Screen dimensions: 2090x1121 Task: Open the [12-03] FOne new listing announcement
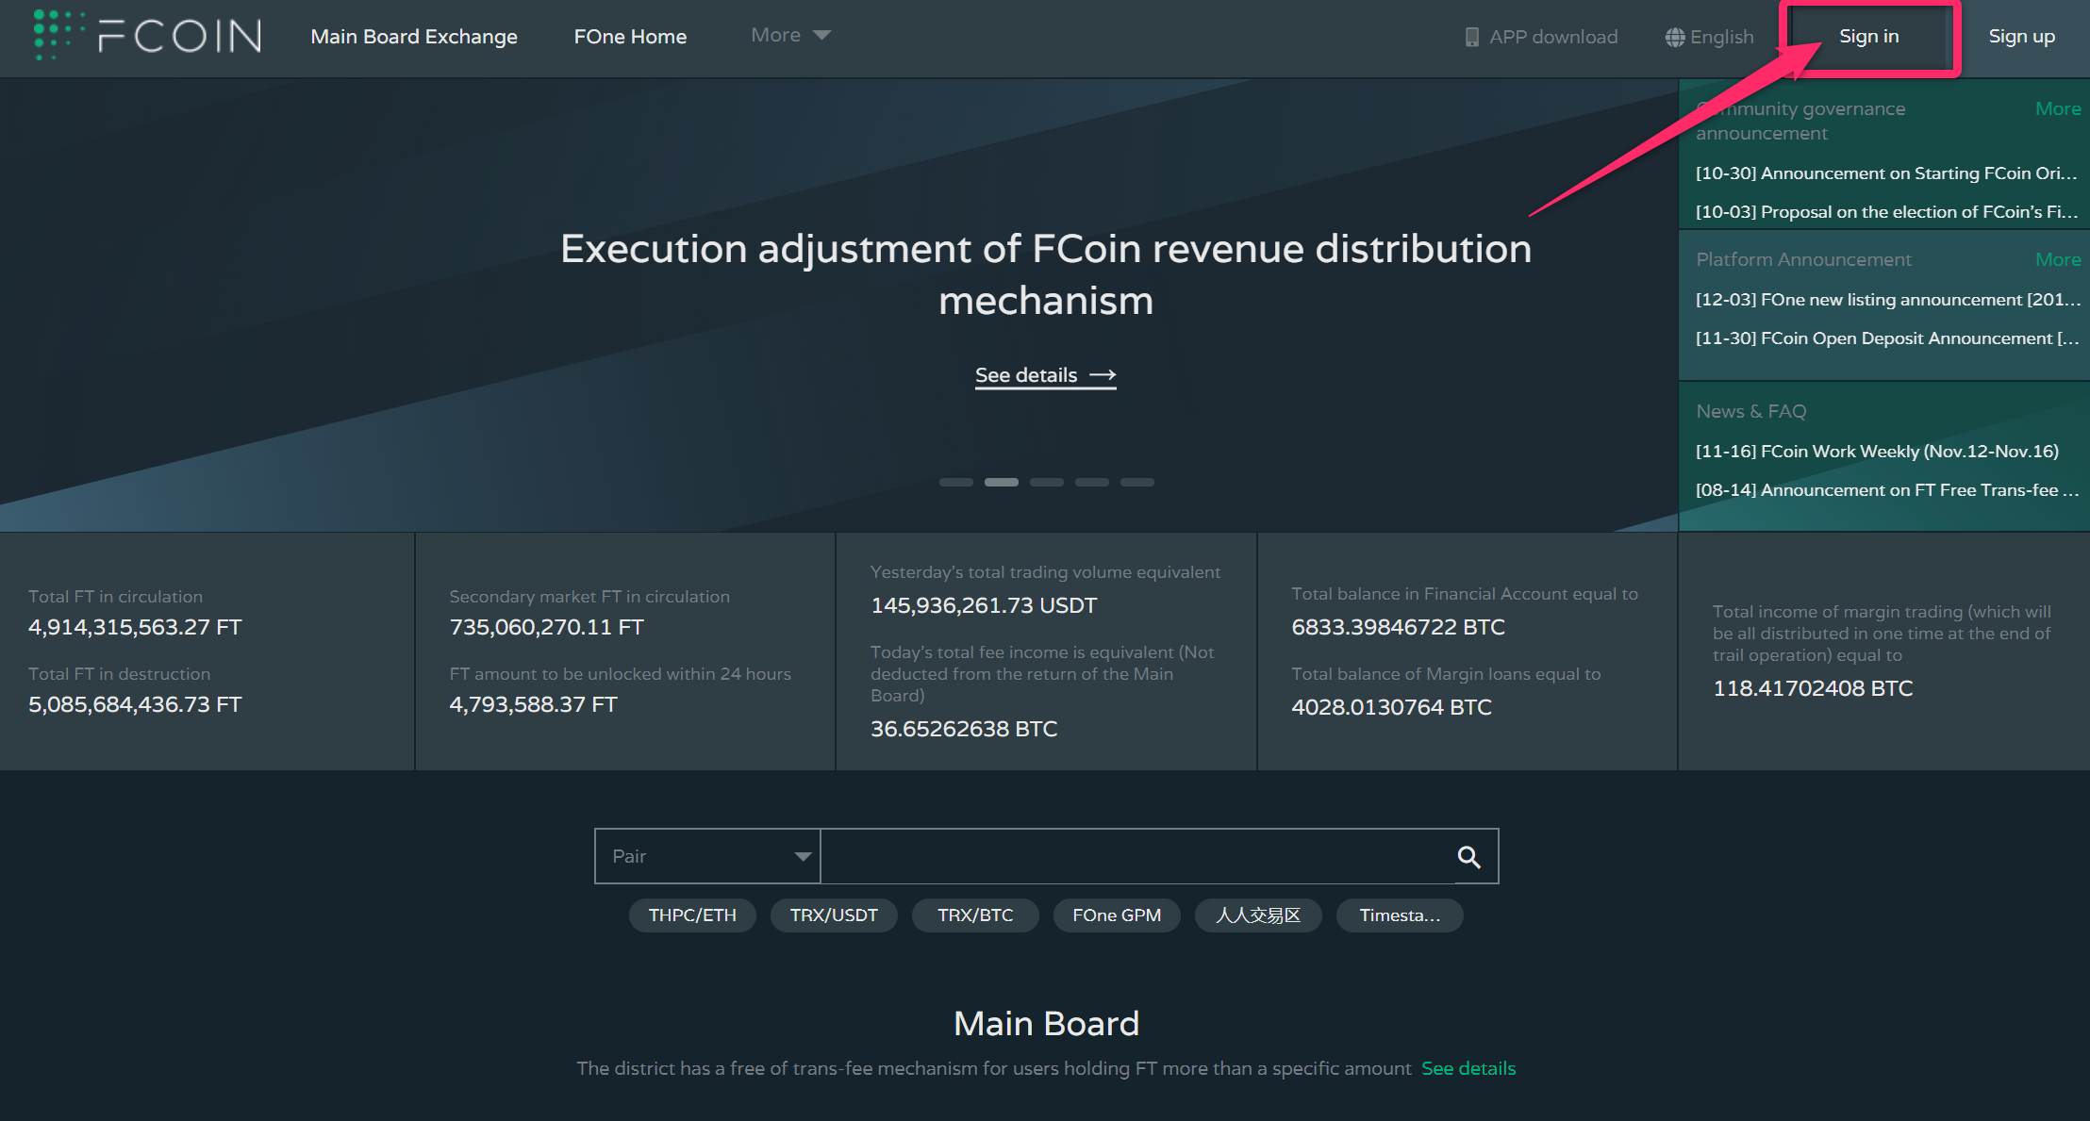[x=1887, y=300]
